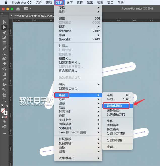Select the Paintbrush tool
This screenshot has height=166, width=160.
pyautogui.click(x=4, y=48)
